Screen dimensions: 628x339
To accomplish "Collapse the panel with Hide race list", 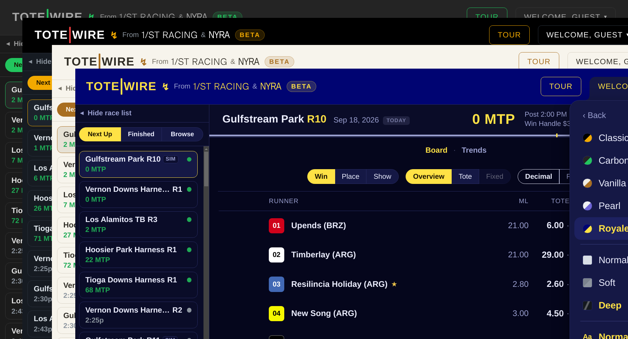I will (x=106, y=113).
